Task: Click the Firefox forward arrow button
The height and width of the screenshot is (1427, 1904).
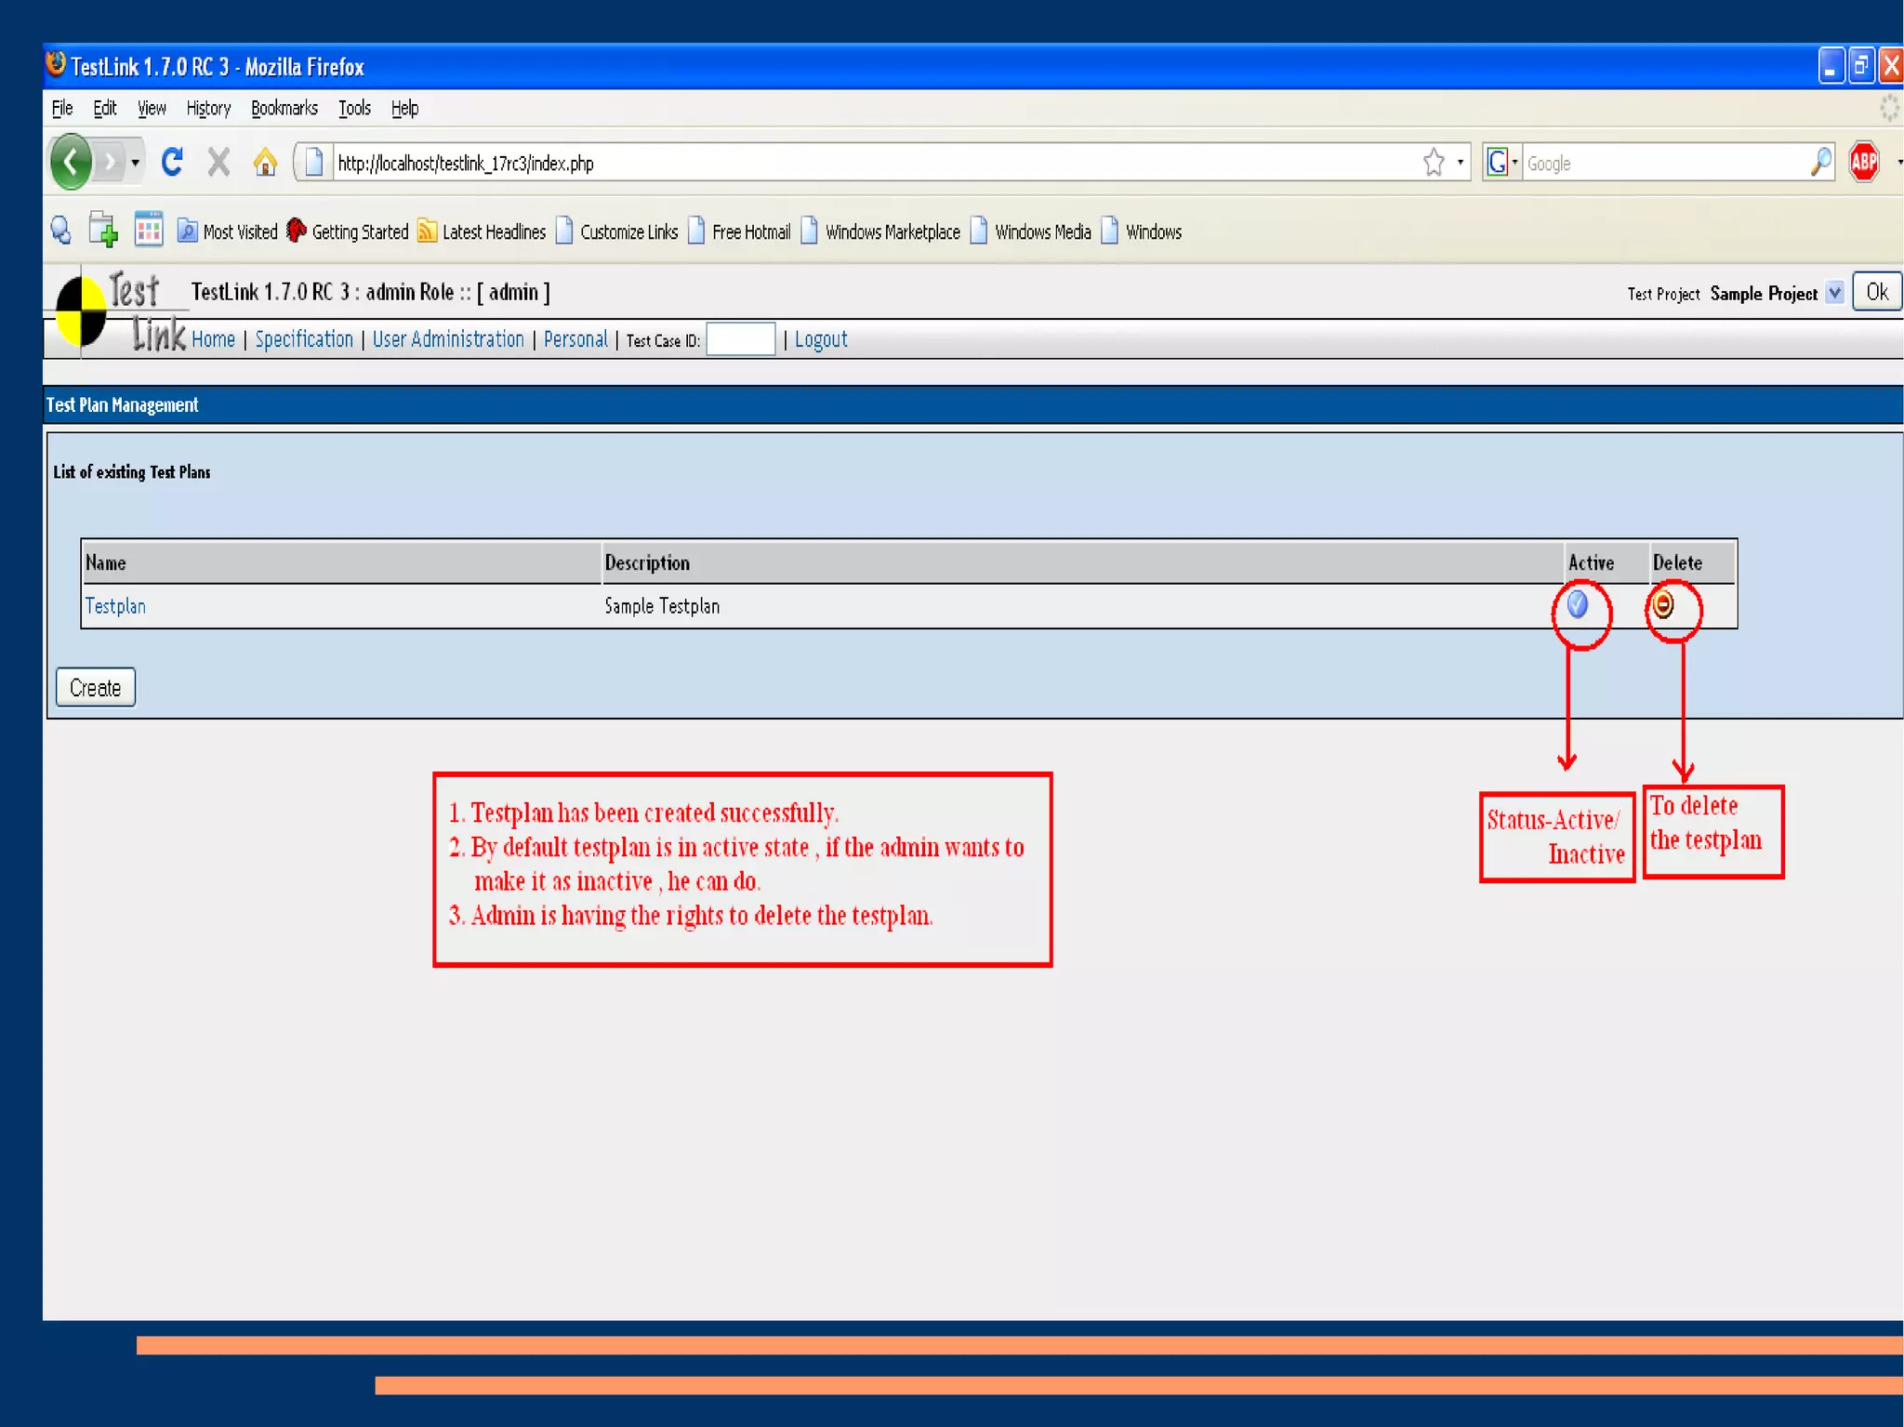Action: click(x=110, y=163)
